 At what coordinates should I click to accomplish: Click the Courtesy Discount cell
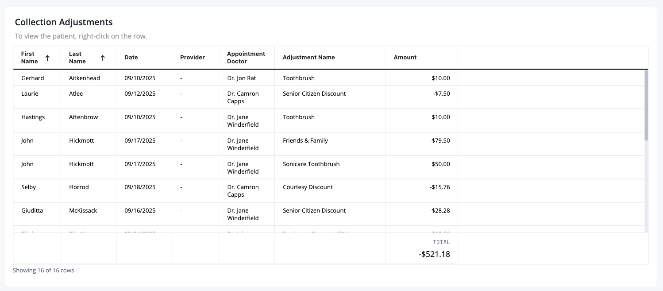click(330, 191)
